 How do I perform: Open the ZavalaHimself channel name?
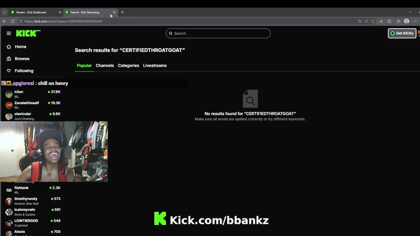(27, 103)
